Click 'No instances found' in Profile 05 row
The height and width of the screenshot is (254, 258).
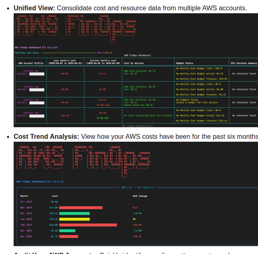[x=244, y=116]
